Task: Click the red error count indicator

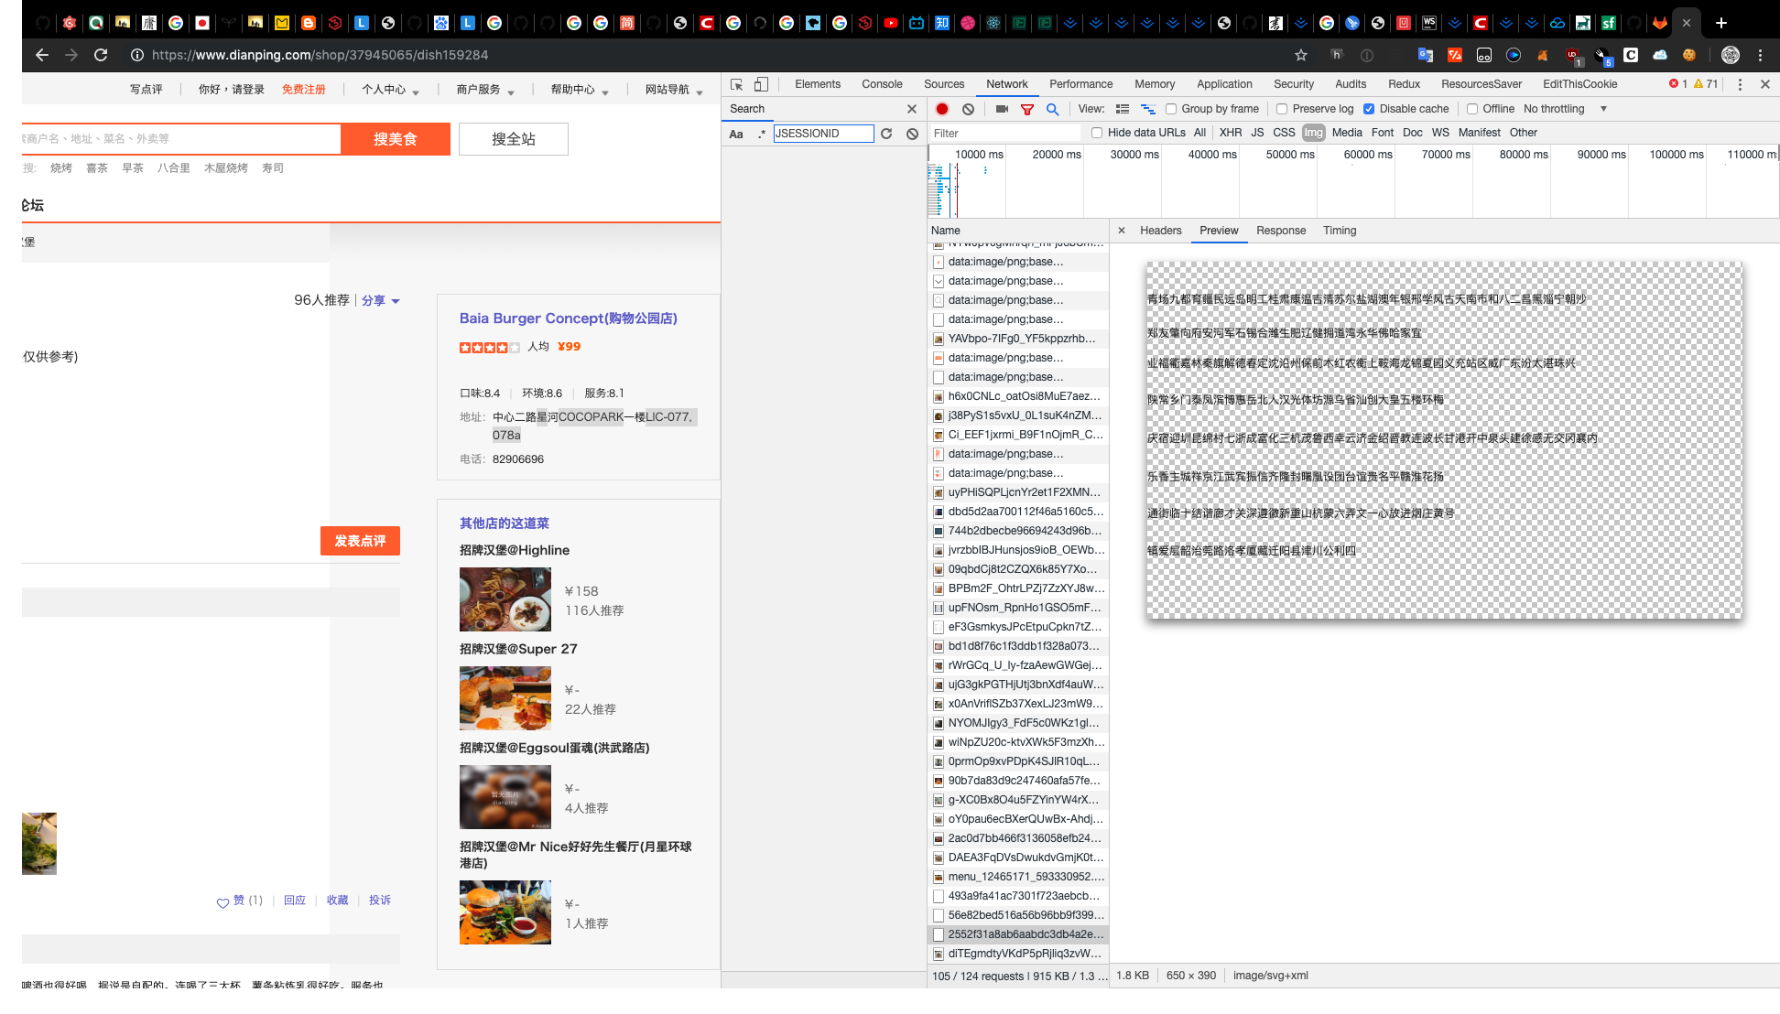Action: [1678, 84]
